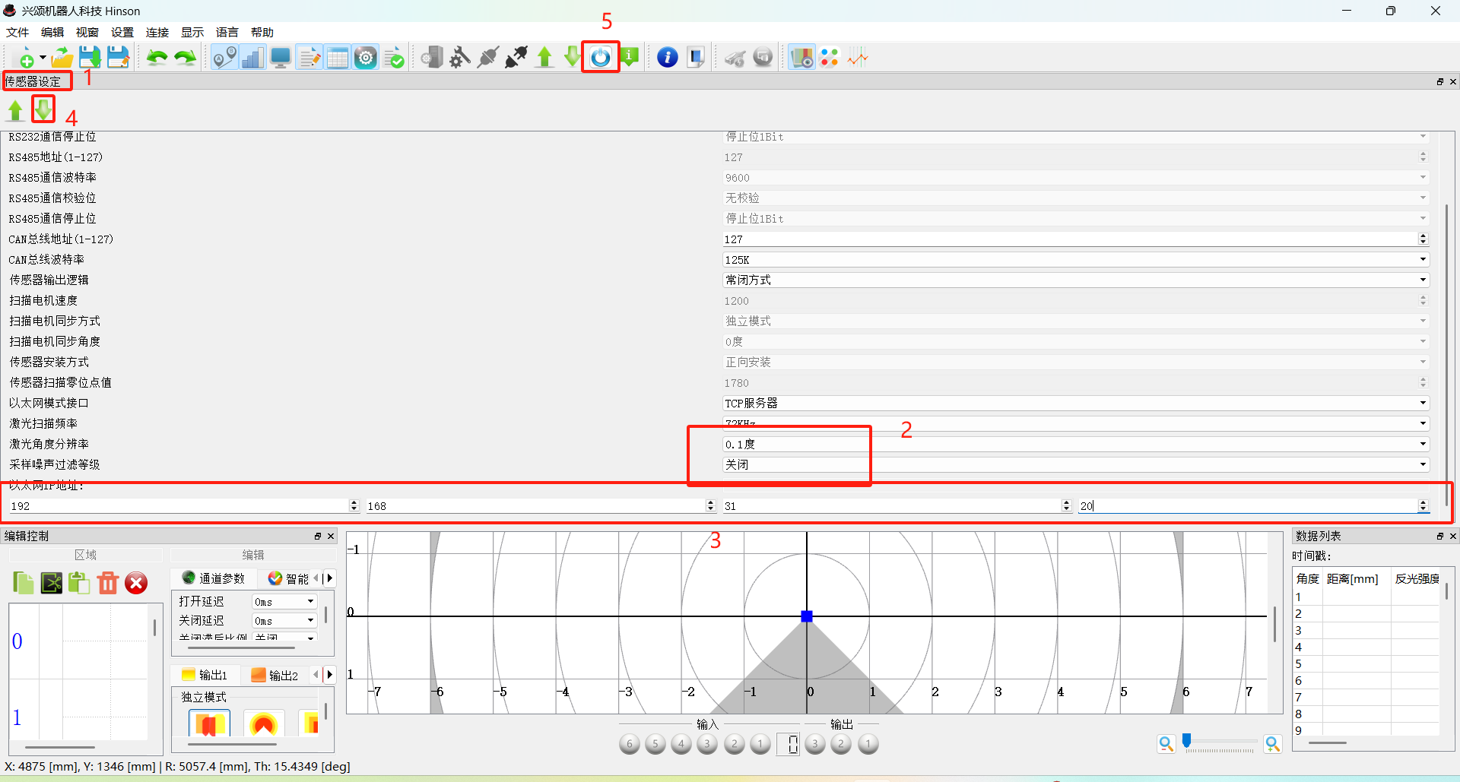1460x782 pixels.
Task: Click the copy region icon in edit control
Action: coord(24,583)
